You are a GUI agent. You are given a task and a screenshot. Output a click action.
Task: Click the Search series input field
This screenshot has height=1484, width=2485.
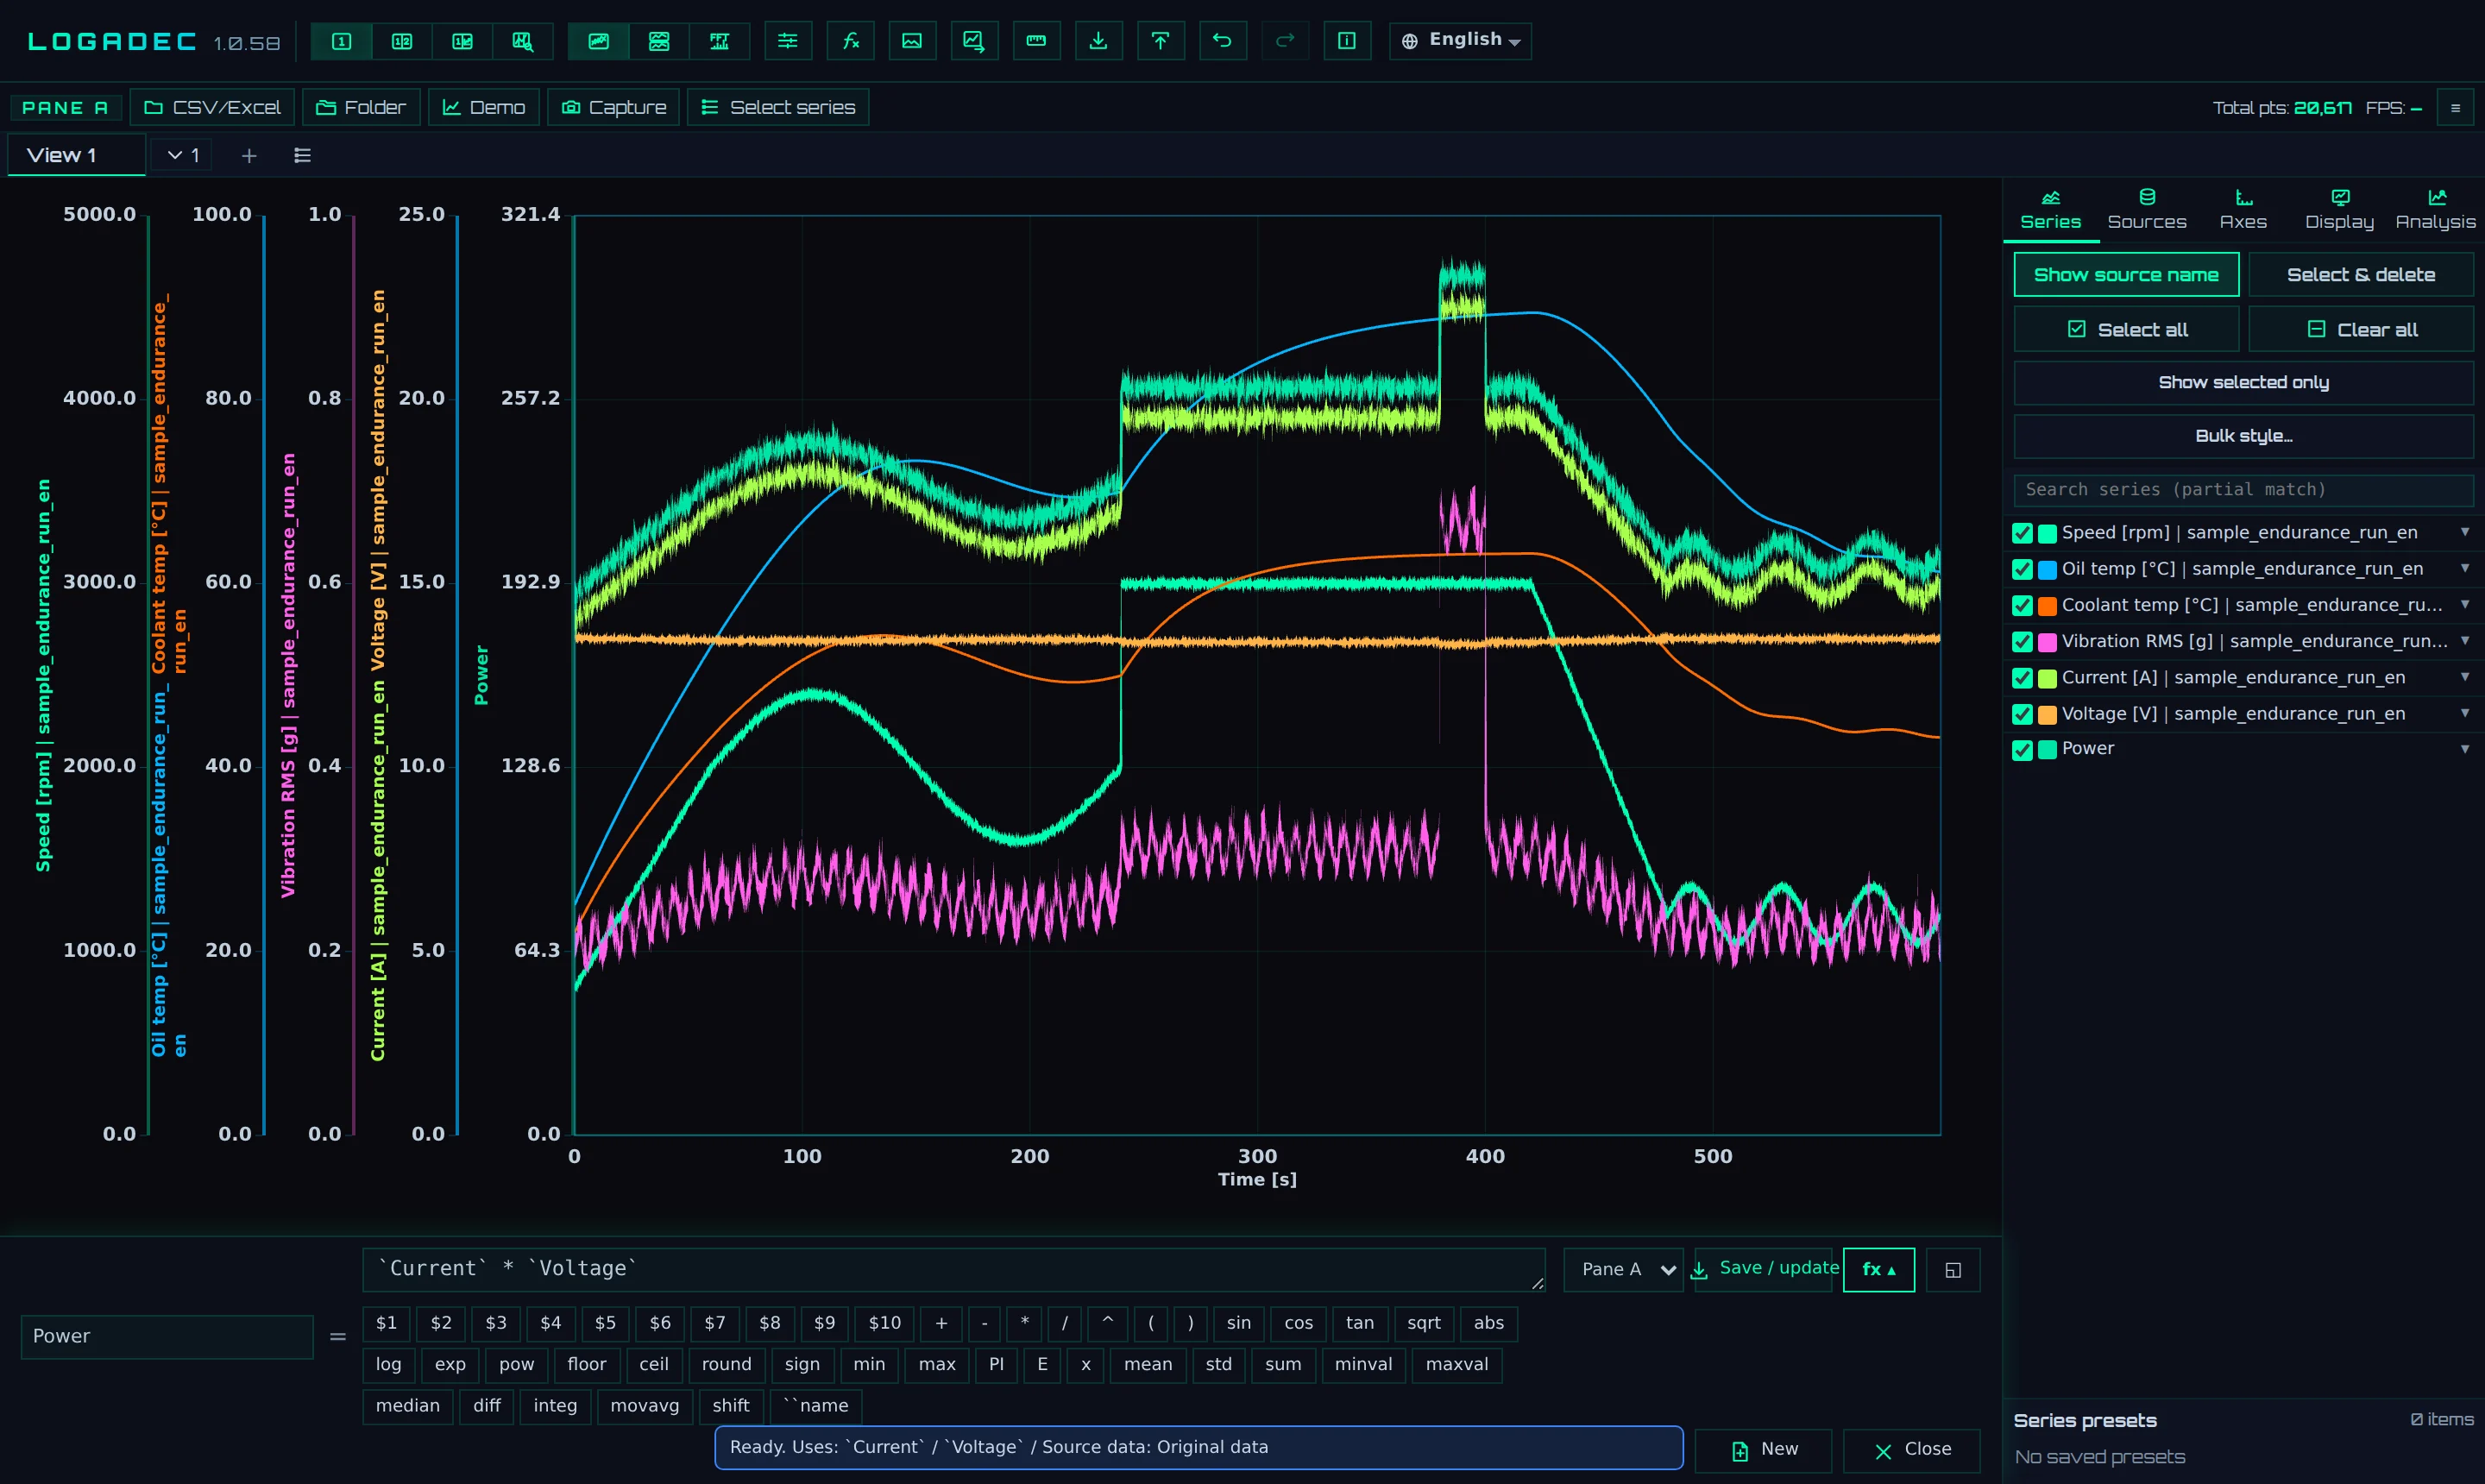(2243, 490)
